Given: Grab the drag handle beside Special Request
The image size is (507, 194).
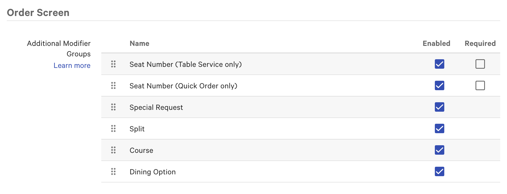Looking at the screenshot, I should [113, 107].
